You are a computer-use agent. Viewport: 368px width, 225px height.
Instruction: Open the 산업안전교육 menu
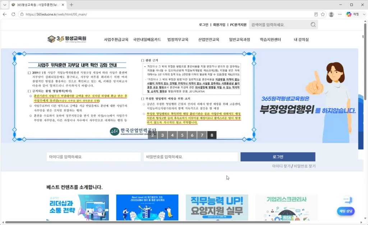click(209, 40)
